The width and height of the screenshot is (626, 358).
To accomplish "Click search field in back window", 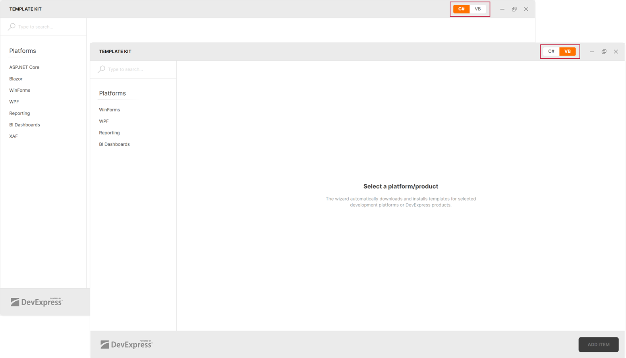I will pos(44,27).
